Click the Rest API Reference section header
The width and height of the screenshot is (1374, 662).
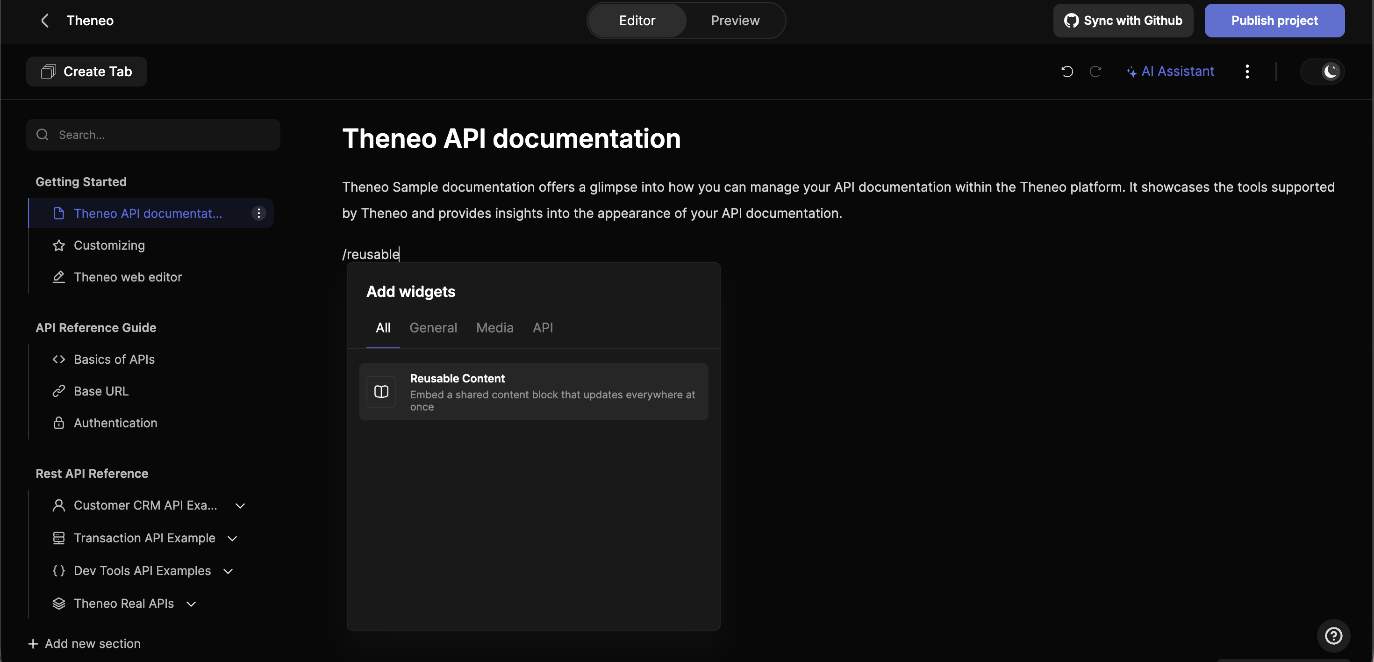tap(92, 474)
